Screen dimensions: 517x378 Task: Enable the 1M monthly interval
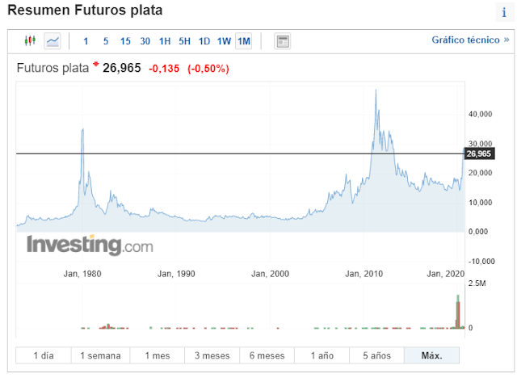244,41
